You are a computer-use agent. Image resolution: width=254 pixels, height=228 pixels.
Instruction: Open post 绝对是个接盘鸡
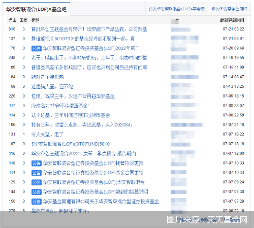click(x=47, y=77)
